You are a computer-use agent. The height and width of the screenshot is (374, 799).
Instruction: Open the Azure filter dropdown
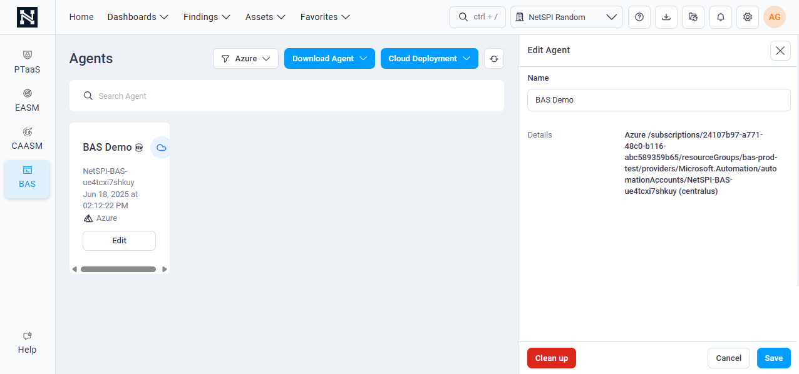coord(245,58)
